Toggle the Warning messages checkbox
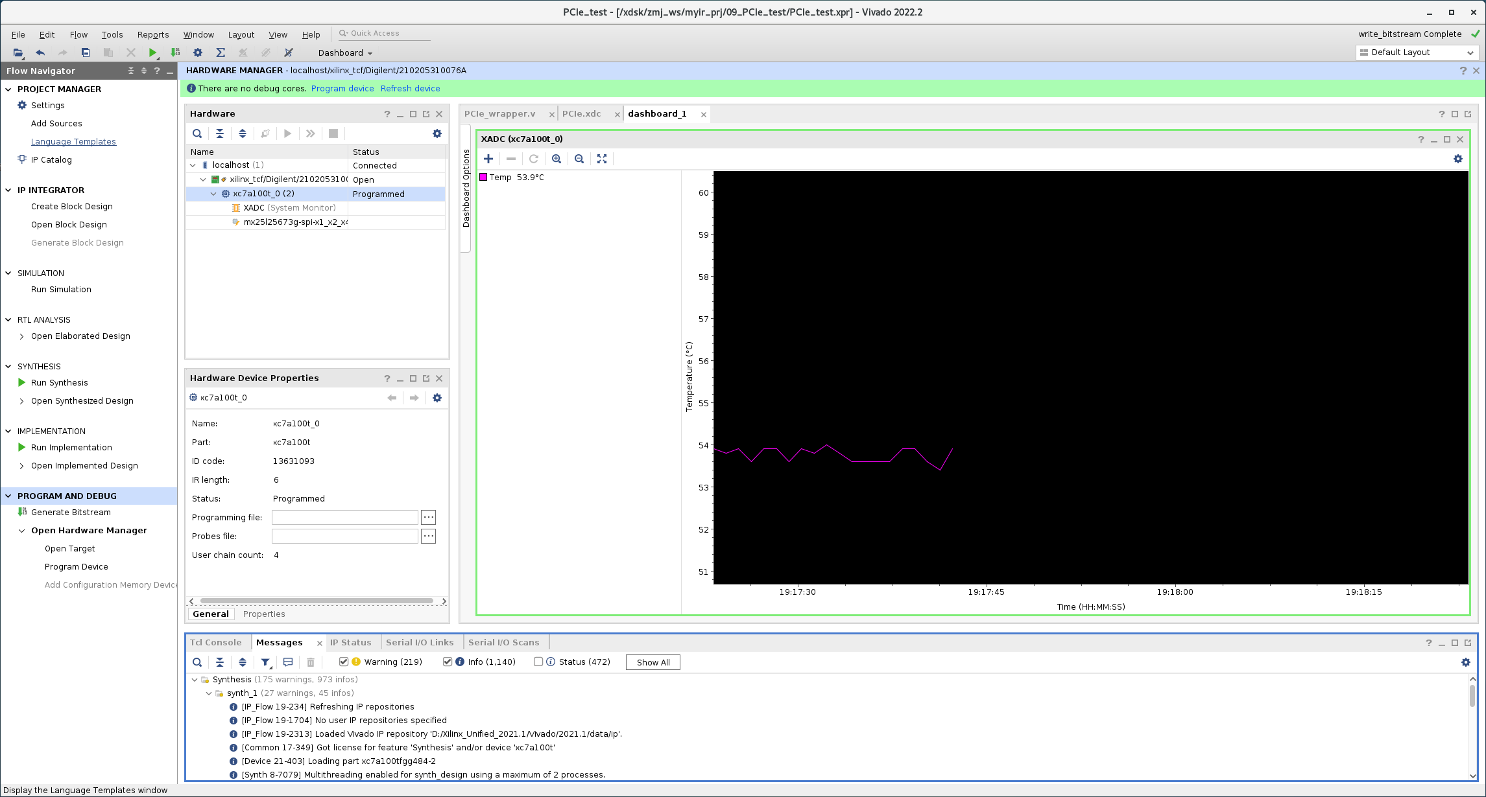1486x797 pixels. 344,662
